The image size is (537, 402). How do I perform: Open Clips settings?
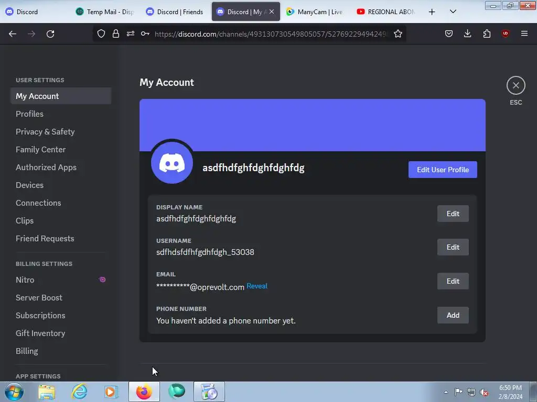tap(61, 220)
